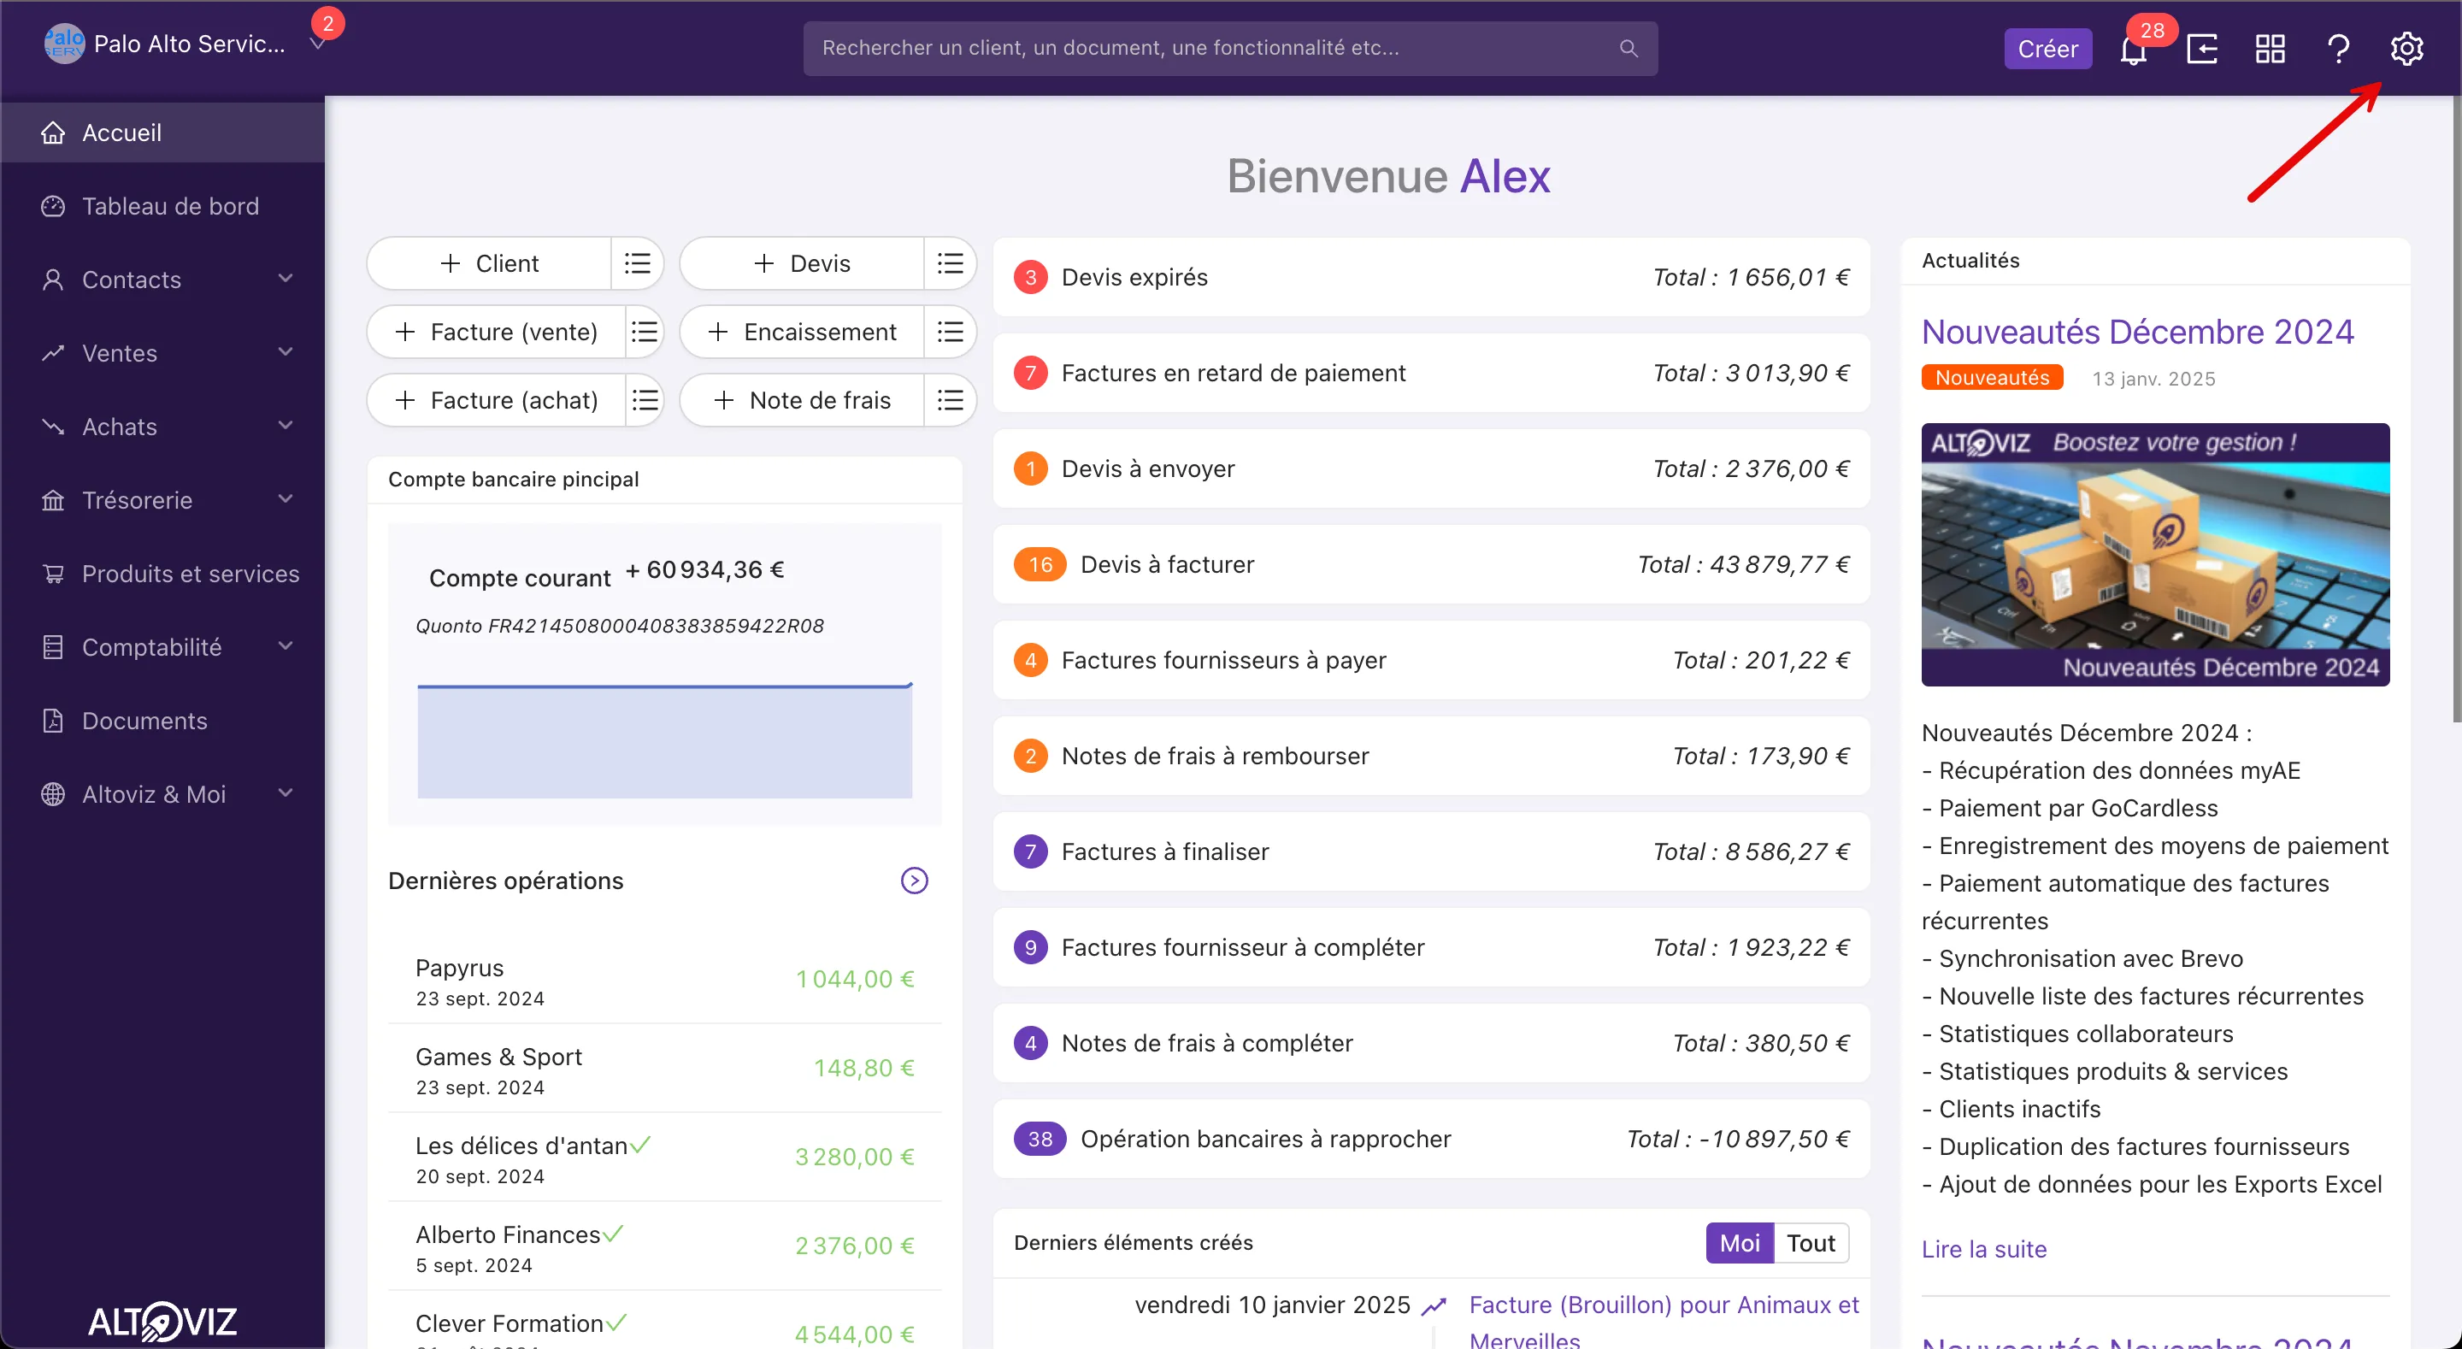2462x1349 pixels.
Task: Click the Ventes trend icon
Action: point(52,354)
